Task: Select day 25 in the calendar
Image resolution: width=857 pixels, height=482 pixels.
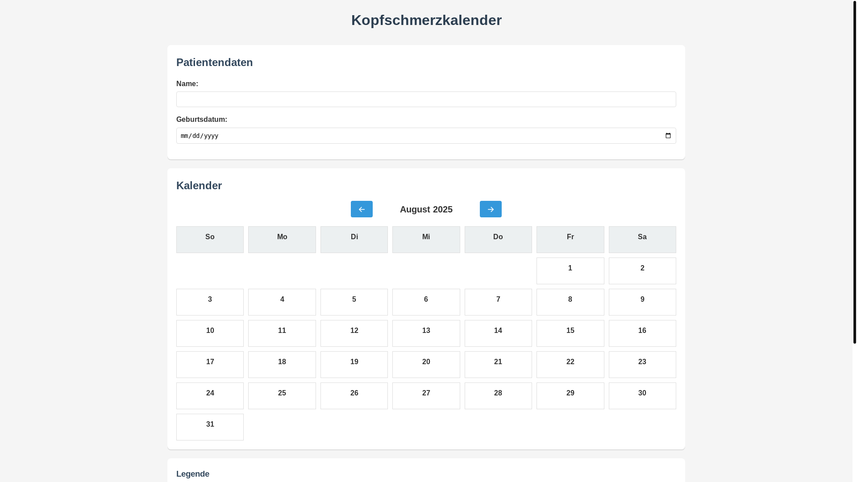Action: tap(282, 396)
